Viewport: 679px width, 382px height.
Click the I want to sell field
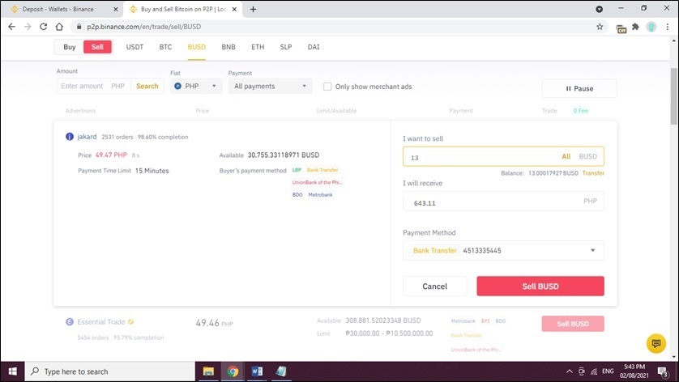tap(503, 157)
